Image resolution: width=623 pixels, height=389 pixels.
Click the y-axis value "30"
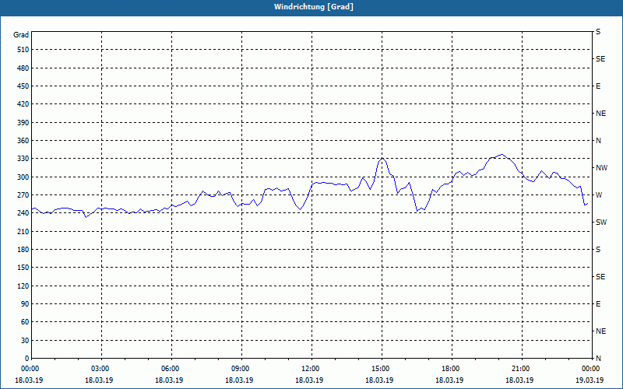(x=25, y=341)
